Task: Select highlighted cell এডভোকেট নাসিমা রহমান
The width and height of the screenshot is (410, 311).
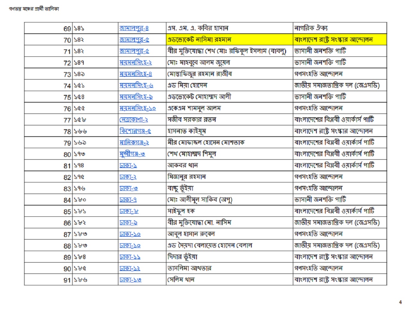Action: [x=199, y=40]
